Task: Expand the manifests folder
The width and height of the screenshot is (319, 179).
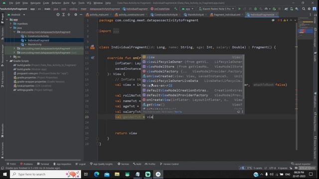Action: (x=11, y=24)
